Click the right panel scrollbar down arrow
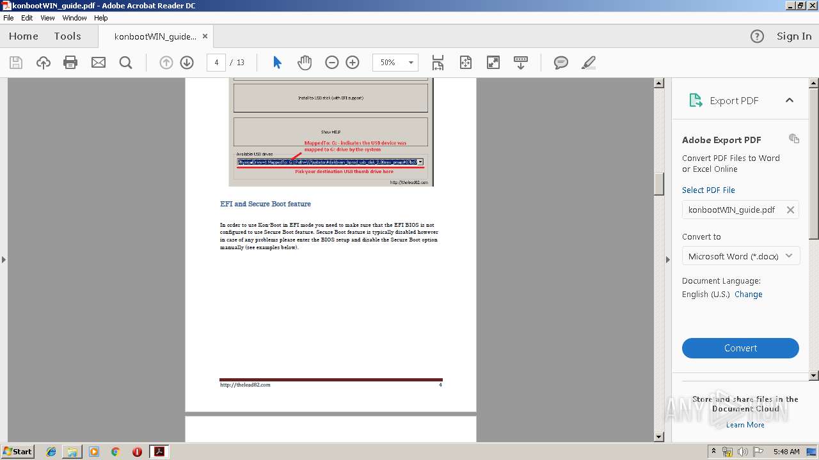 [x=814, y=376]
